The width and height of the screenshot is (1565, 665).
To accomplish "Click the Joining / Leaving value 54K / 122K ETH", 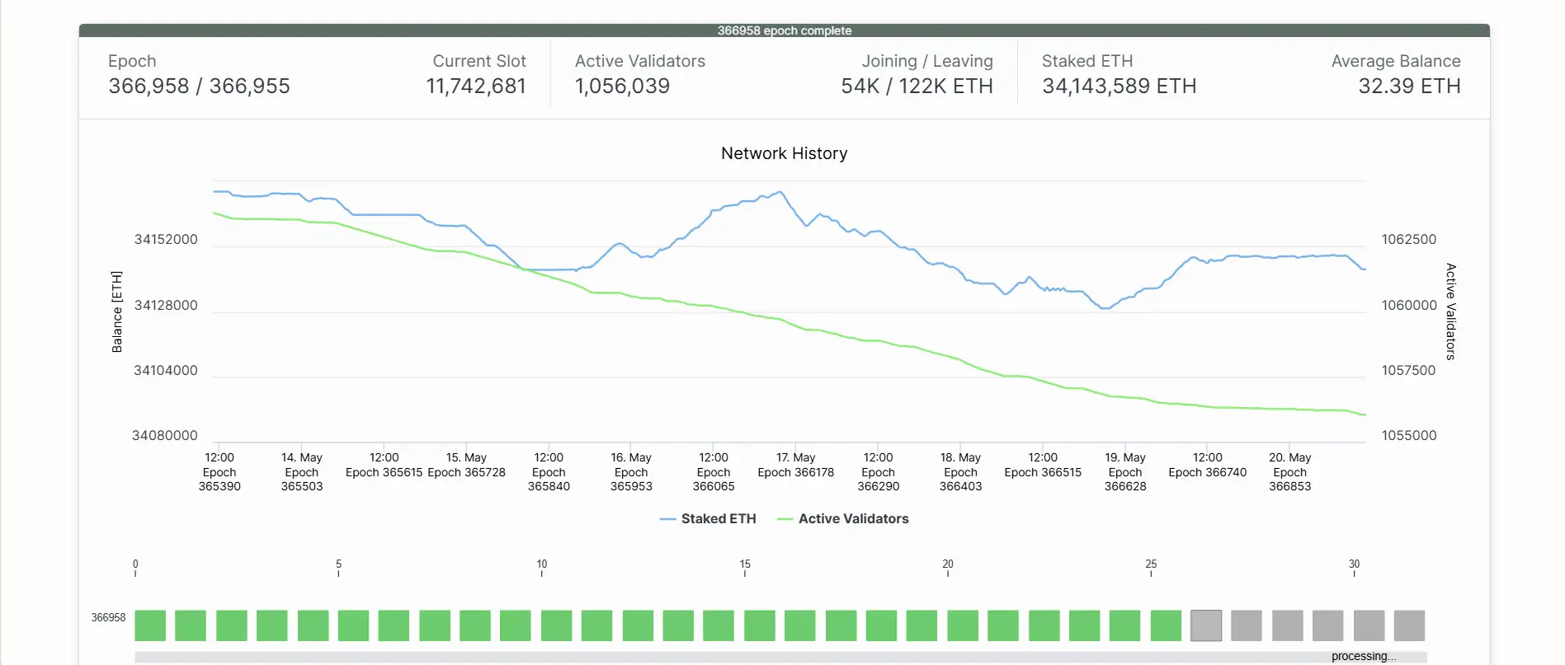I will pyautogui.click(x=917, y=87).
